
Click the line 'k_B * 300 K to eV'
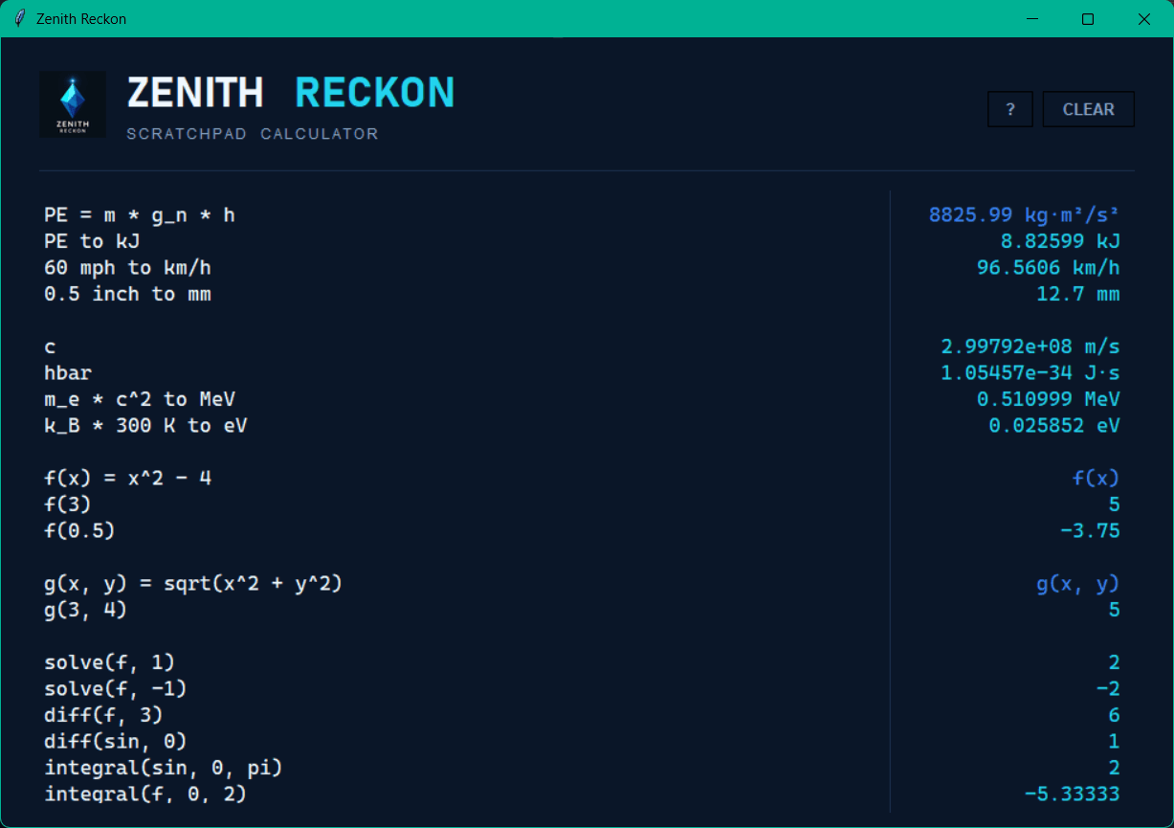(145, 425)
